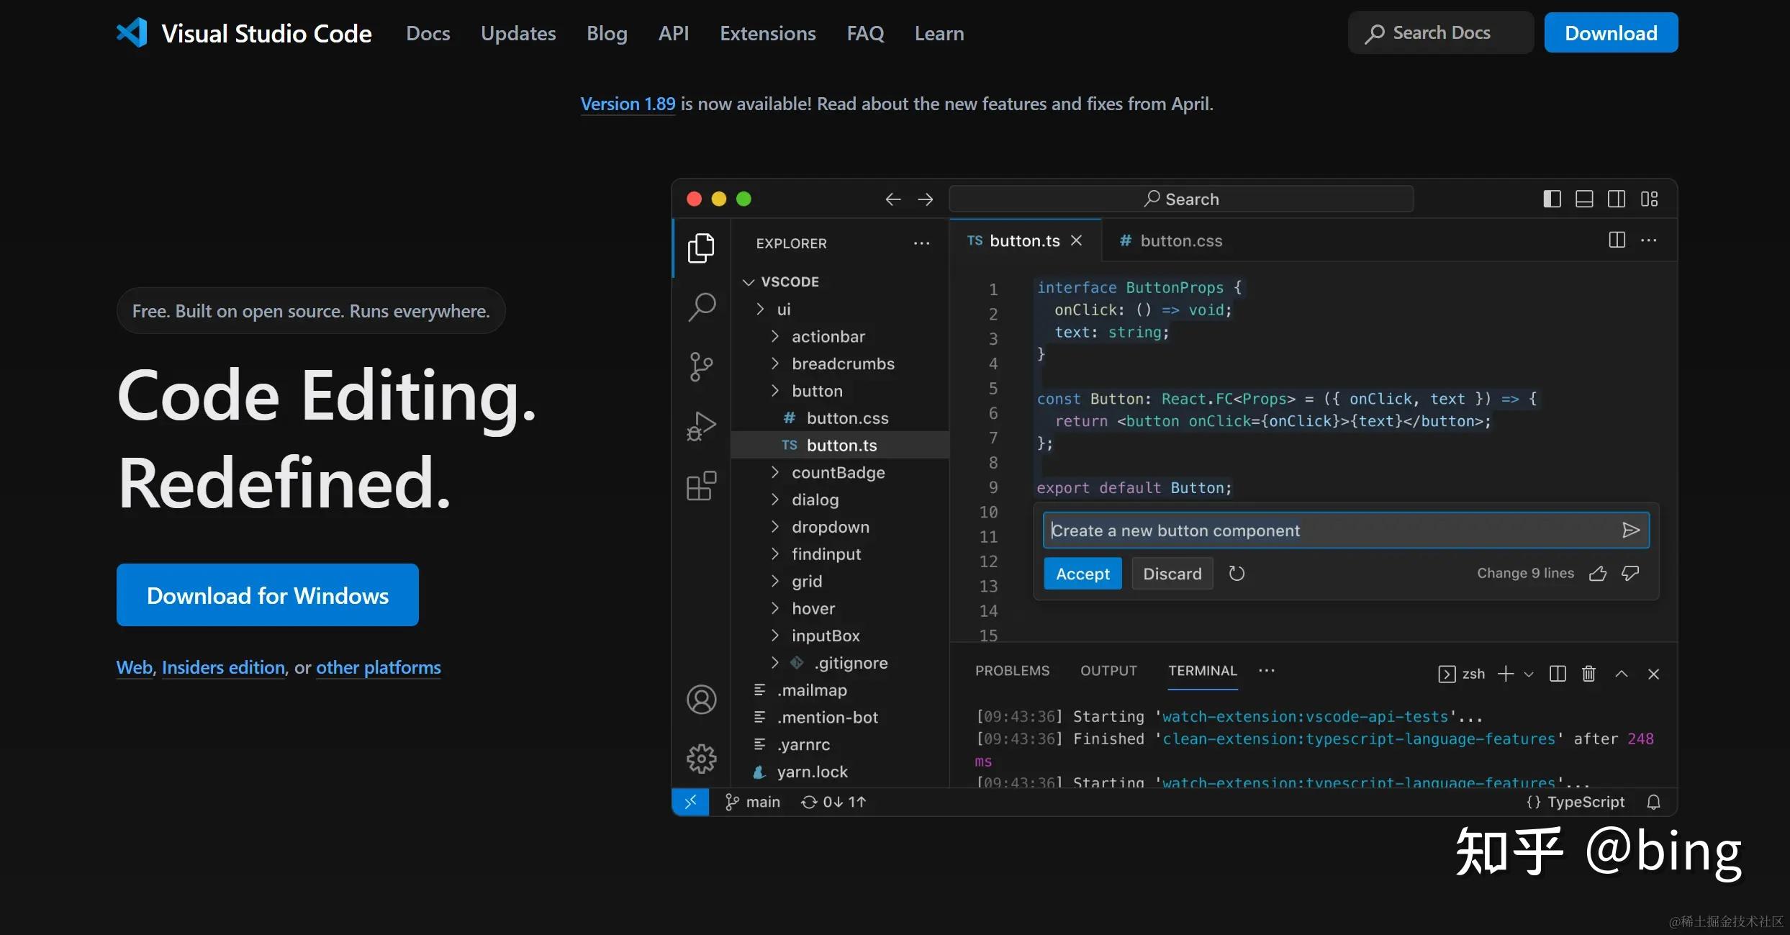This screenshot has height=935, width=1790.
Task: Accept the inline chat changes
Action: (x=1082, y=574)
